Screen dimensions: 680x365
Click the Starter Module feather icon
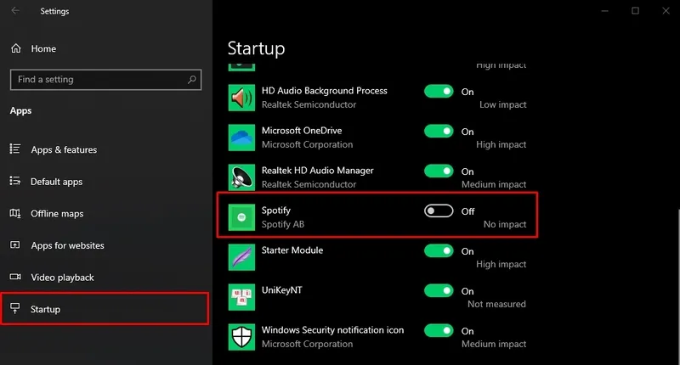point(241,257)
